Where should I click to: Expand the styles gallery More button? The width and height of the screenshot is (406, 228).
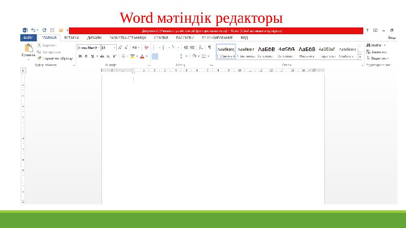pyautogui.click(x=360, y=57)
